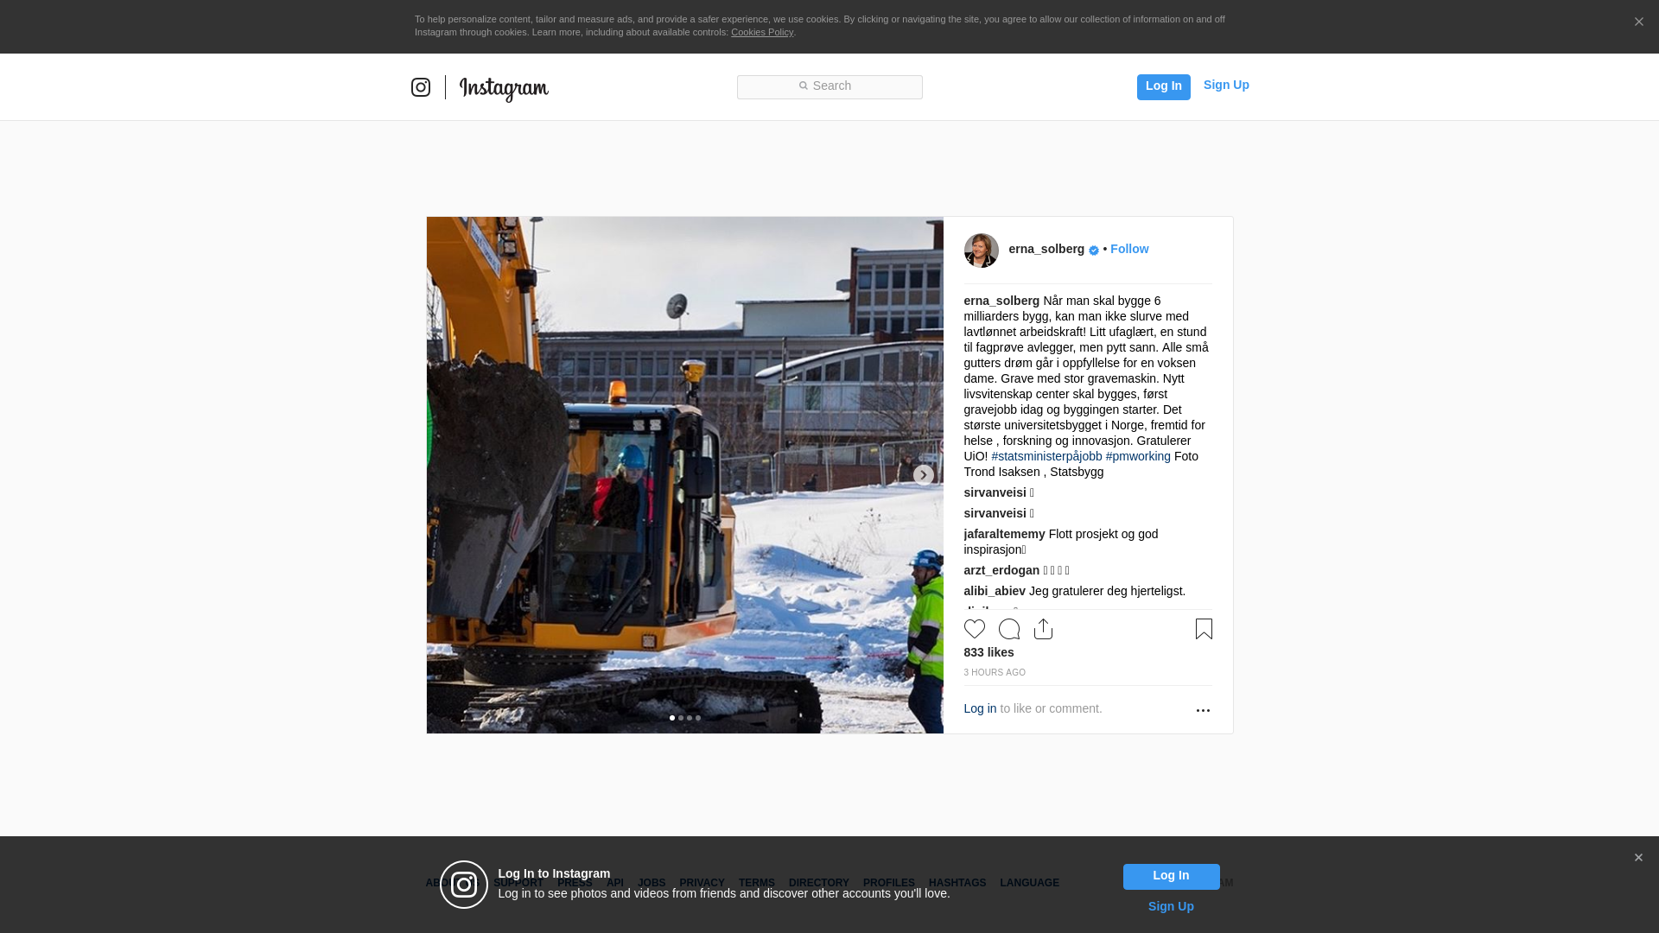Click Instagram logo in bottom banner
This screenshot has height=933, width=1659.
click(464, 885)
